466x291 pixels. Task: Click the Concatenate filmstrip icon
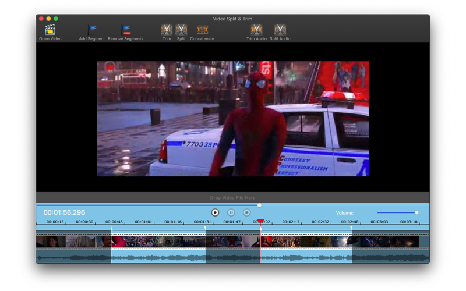(202, 30)
